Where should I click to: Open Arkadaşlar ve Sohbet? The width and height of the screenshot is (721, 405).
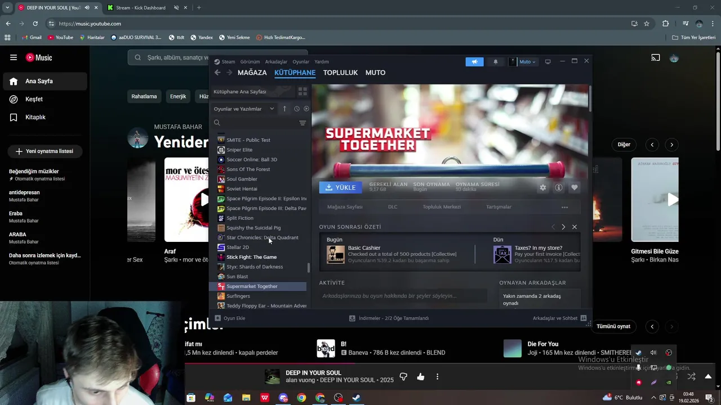(x=559, y=318)
